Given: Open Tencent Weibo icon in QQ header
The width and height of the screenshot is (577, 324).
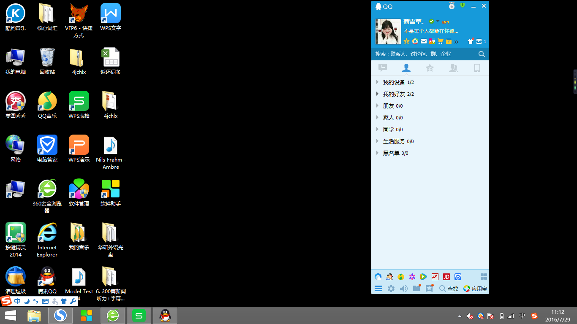Looking at the screenshot, I should (x=415, y=41).
